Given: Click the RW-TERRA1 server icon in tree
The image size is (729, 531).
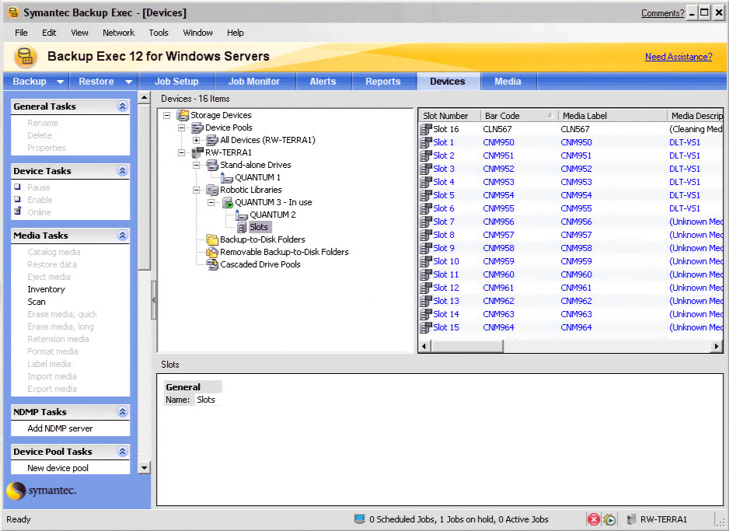Looking at the screenshot, I should (x=197, y=152).
